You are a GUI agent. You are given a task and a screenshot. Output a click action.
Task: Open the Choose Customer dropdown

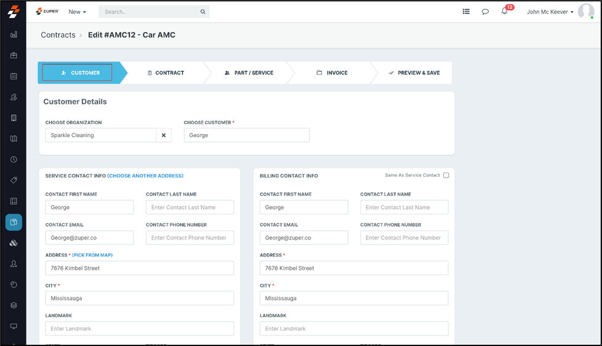pos(246,135)
